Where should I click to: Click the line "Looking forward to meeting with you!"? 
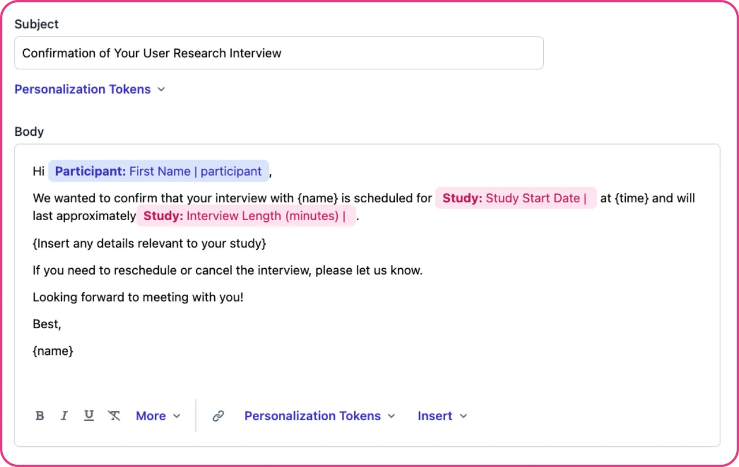(138, 297)
